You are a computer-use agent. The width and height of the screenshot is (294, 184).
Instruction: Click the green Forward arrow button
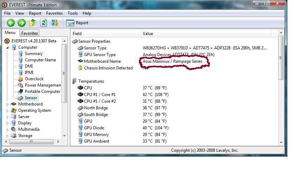(22, 23)
